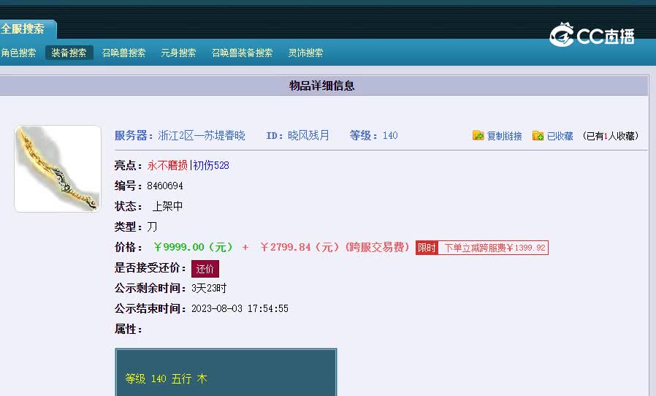Image resolution: width=656 pixels, height=396 pixels.
Task: Click the （已有1人收藏） count text
Action: [611, 136]
